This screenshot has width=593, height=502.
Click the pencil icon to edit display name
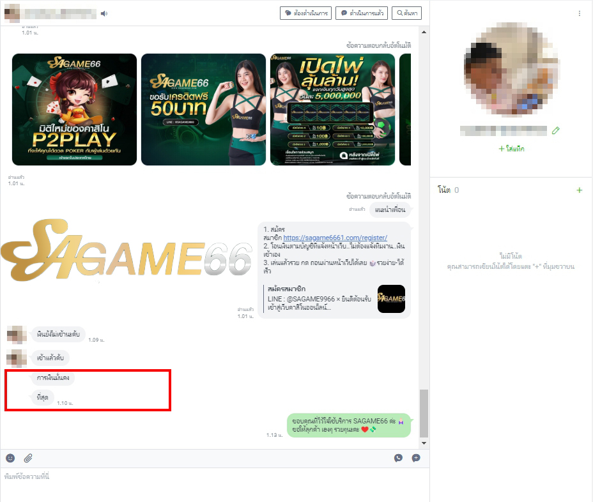pyautogui.click(x=555, y=130)
